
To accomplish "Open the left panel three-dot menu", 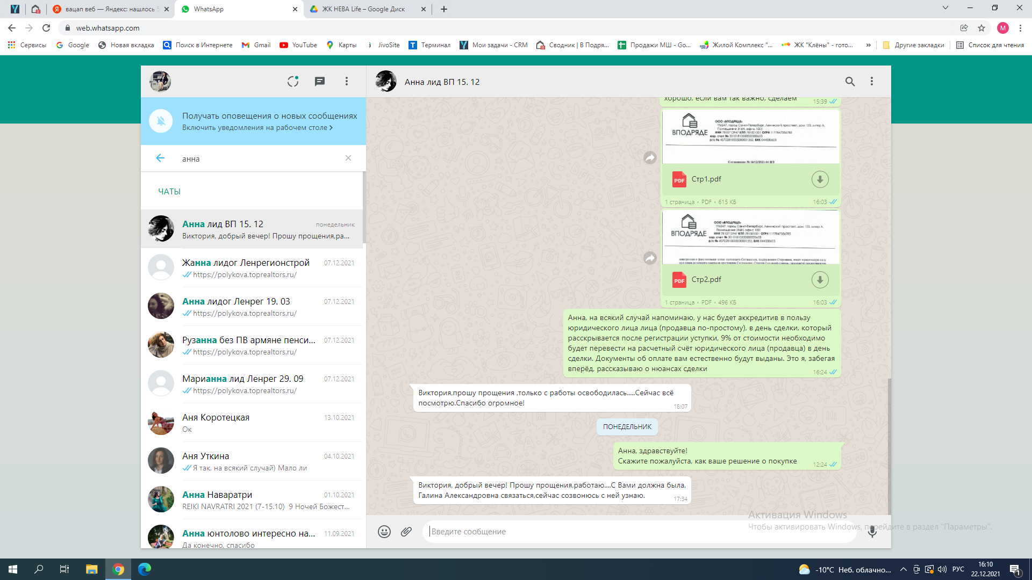I will 347,81.
